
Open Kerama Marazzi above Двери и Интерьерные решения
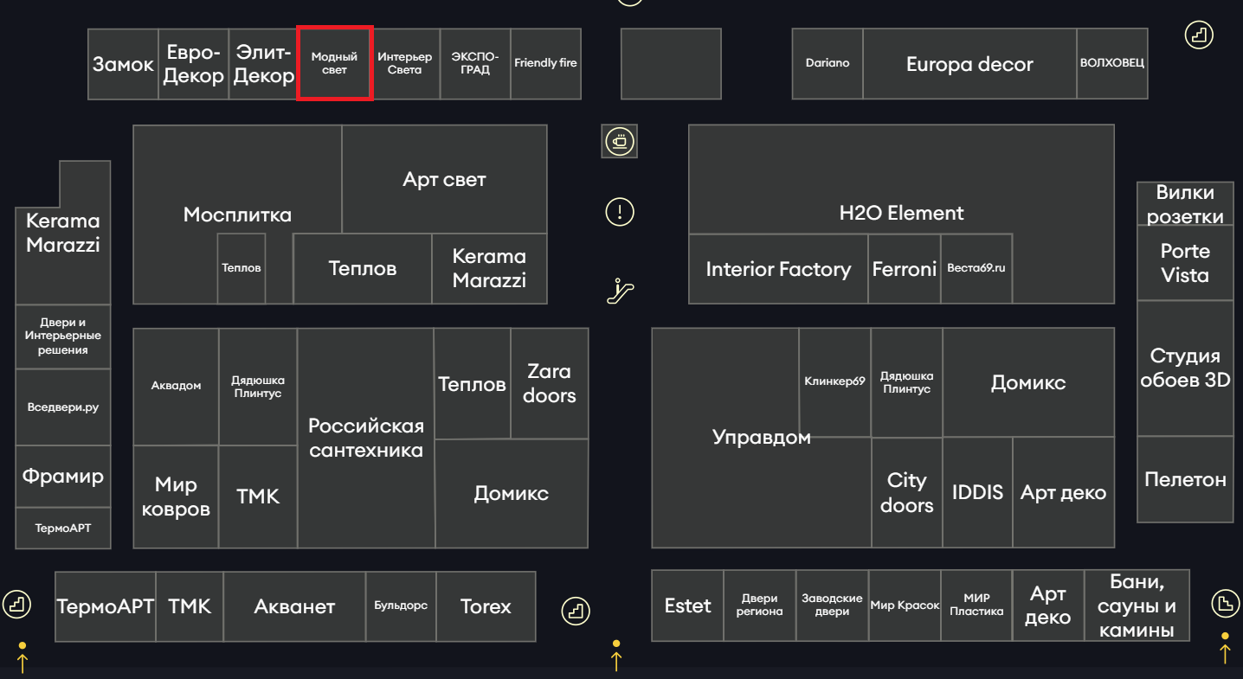click(x=63, y=234)
